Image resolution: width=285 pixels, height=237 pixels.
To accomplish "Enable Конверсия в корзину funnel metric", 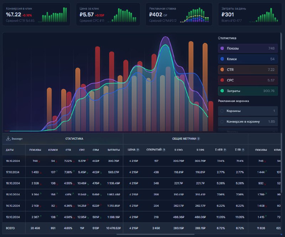I will coord(248,122).
